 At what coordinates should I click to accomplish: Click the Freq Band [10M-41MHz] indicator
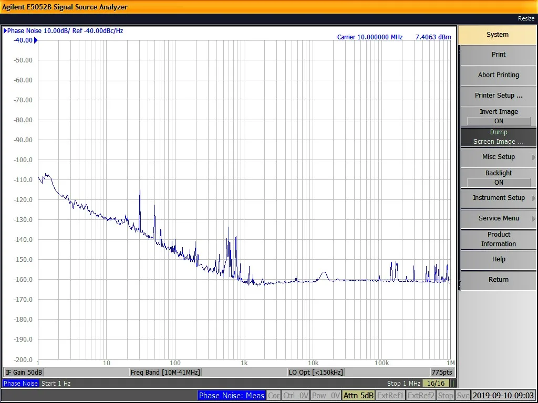pos(165,373)
